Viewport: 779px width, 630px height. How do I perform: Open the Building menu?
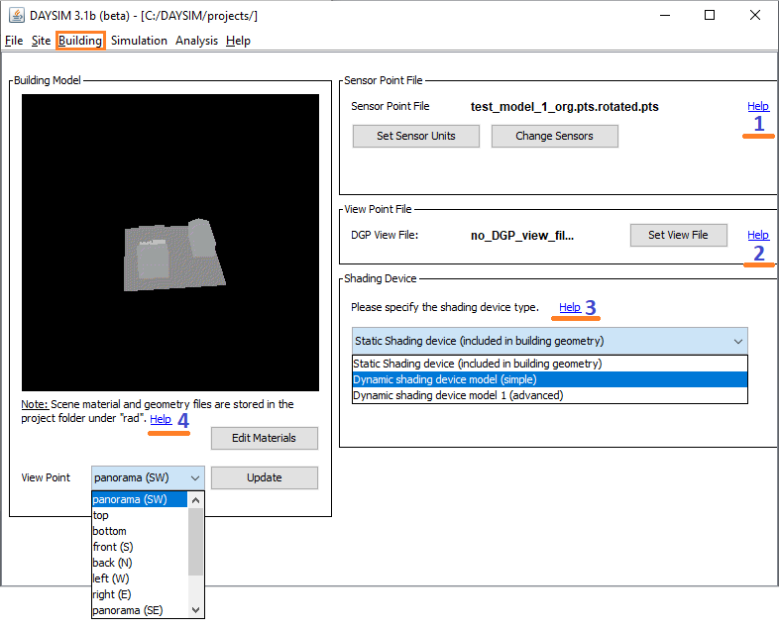click(x=80, y=41)
